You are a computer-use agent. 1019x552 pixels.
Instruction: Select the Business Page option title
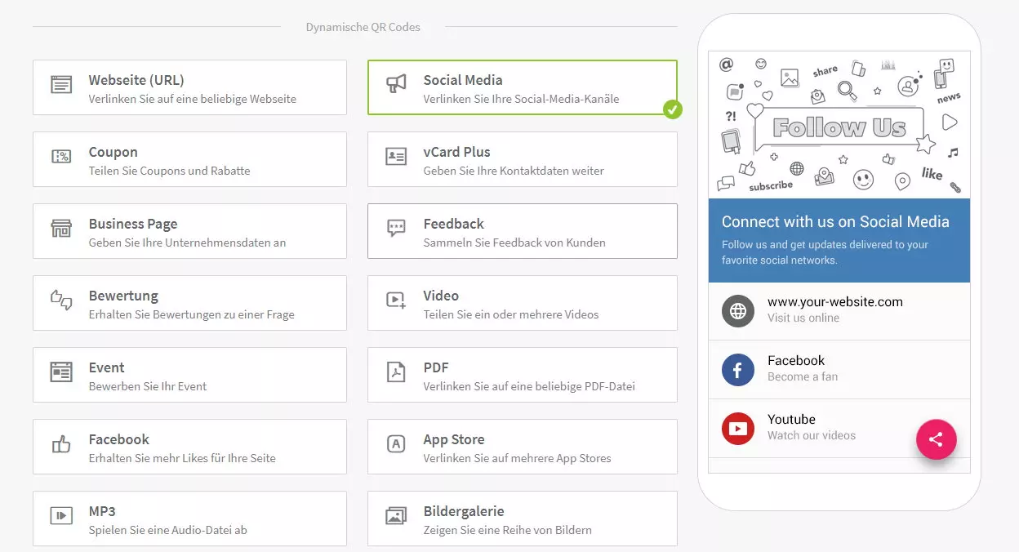(133, 224)
